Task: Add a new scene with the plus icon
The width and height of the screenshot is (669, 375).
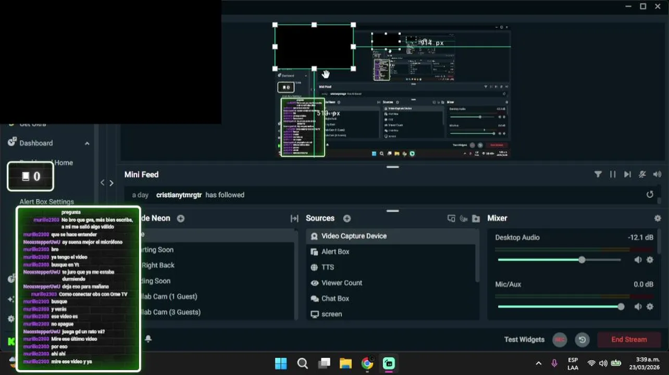Action: point(181,219)
